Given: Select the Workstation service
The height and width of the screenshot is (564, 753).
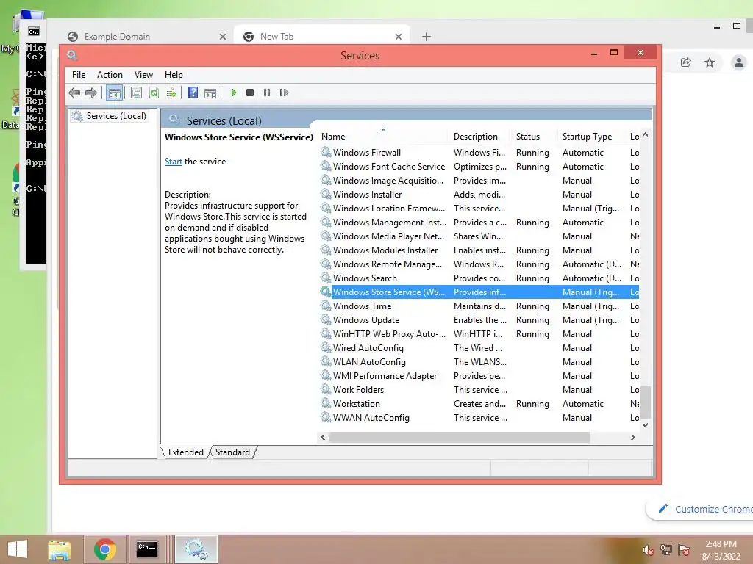Looking at the screenshot, I should 479,403.
